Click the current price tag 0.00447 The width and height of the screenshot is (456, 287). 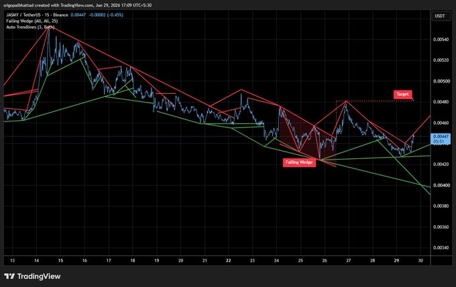[x=441, y=139]
